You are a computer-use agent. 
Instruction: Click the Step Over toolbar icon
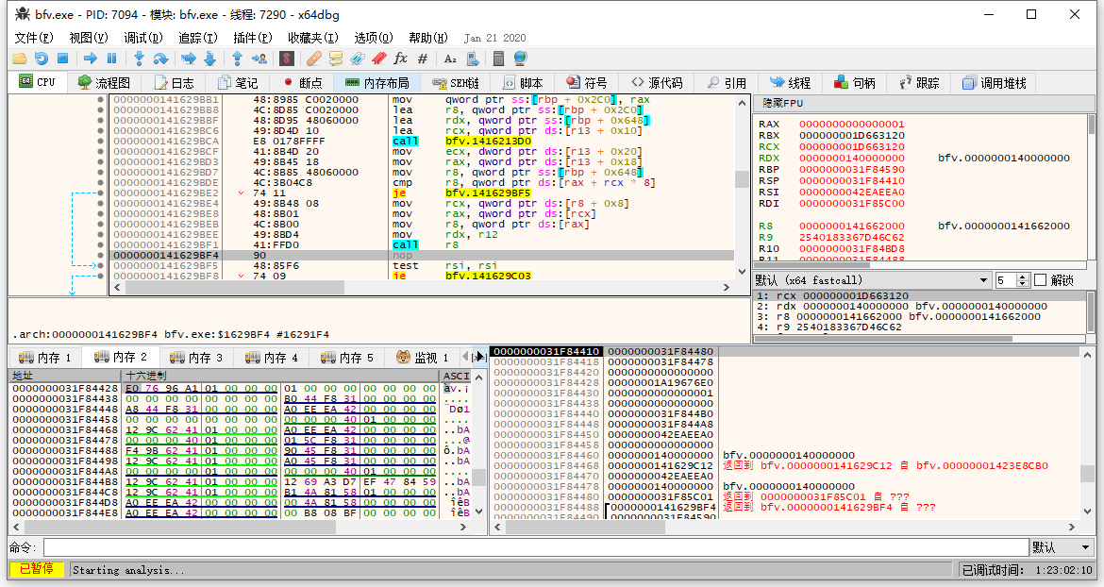[160, 59]
